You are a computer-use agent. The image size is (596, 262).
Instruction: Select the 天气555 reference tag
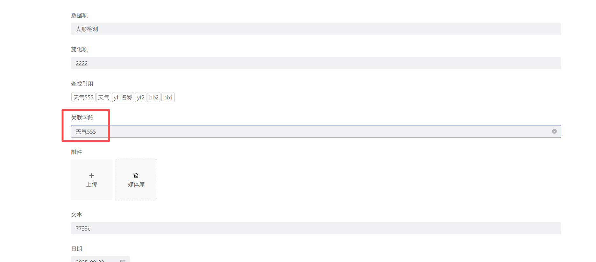pyautogui.click(x=83, y=97)
